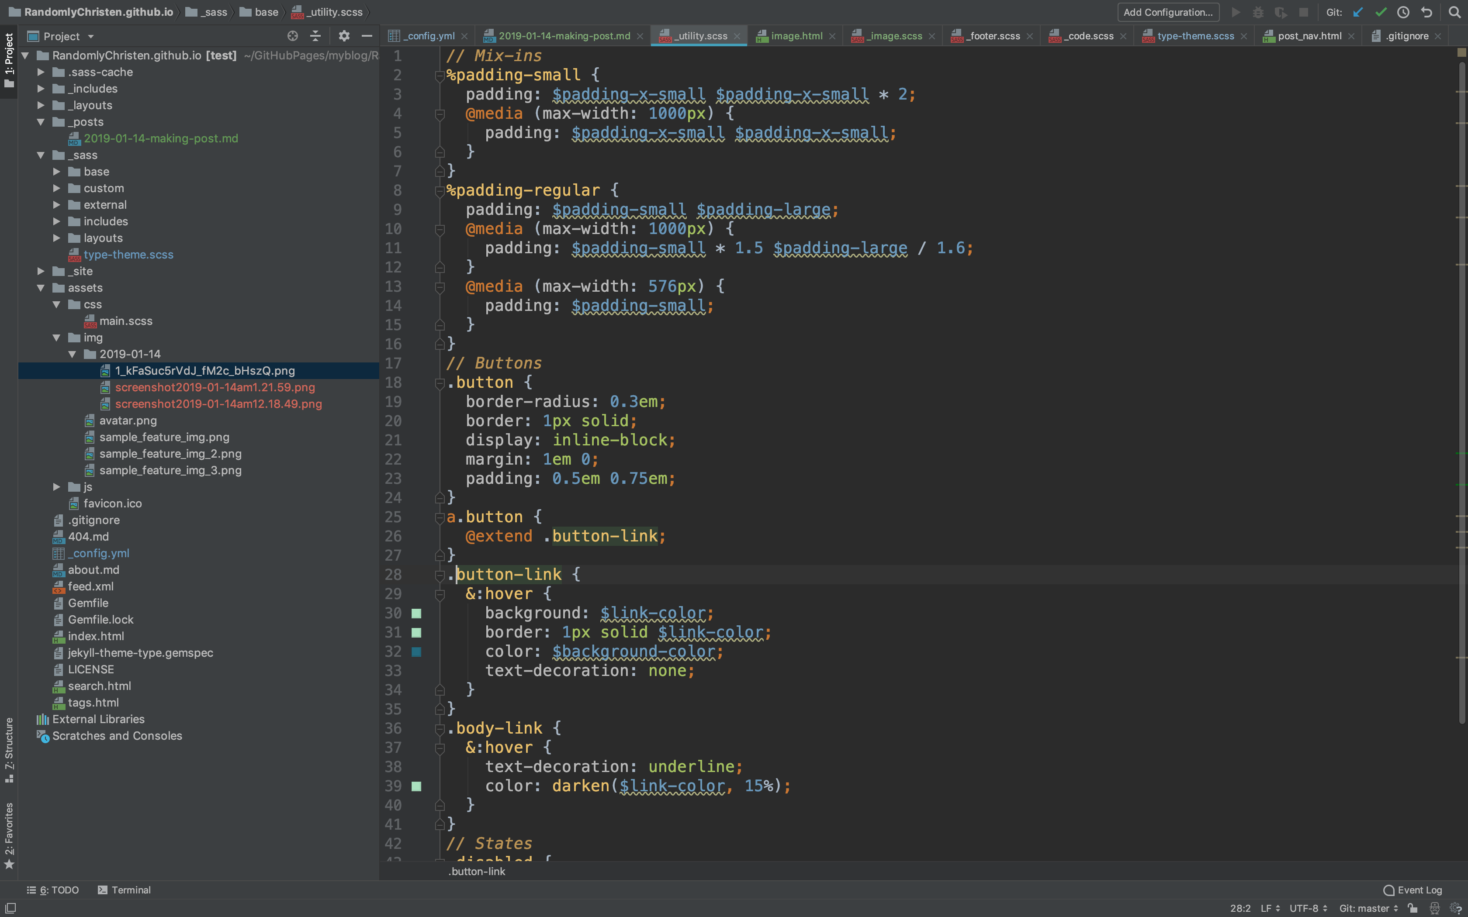
Task: Click the Stop square icon
Action: click(1303, 12)
